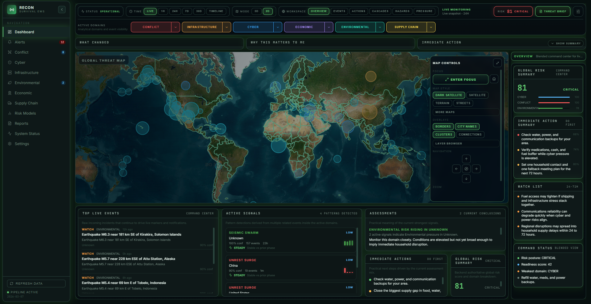Collapse the sidebar with the chevron icon
The image size is (591, 304).
pos(62,9)
